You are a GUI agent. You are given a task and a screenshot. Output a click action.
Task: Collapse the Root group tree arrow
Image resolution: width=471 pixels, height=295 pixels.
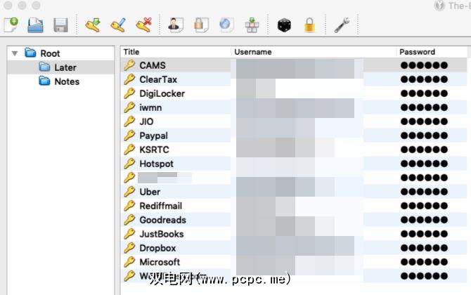(x=15, y=53)
